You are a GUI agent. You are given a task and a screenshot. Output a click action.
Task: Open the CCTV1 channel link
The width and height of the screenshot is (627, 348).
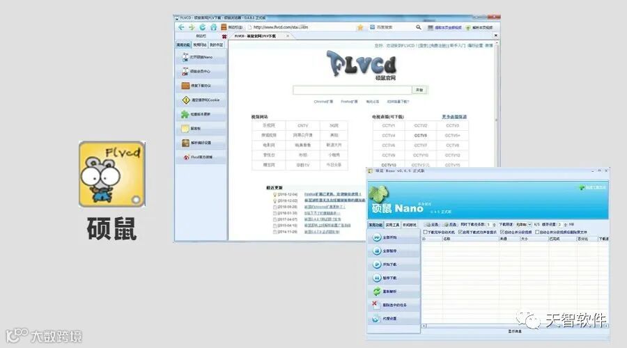(388, 125)
